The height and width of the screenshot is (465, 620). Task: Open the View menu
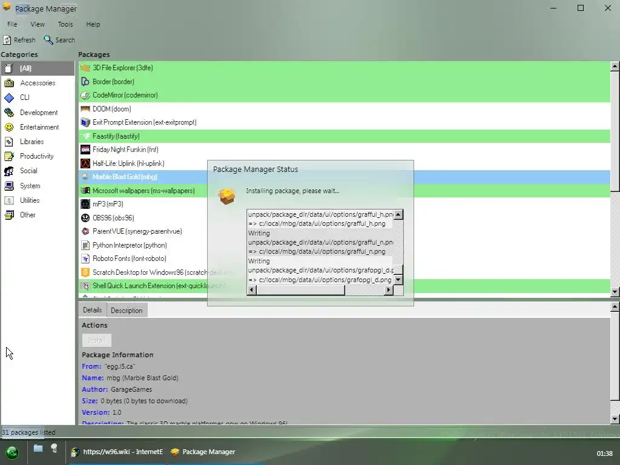pyautogui.click(x=38, y=24)
